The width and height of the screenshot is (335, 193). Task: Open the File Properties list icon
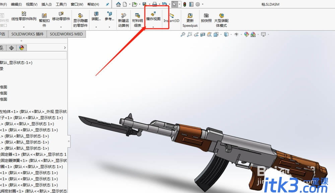[191, 4]
